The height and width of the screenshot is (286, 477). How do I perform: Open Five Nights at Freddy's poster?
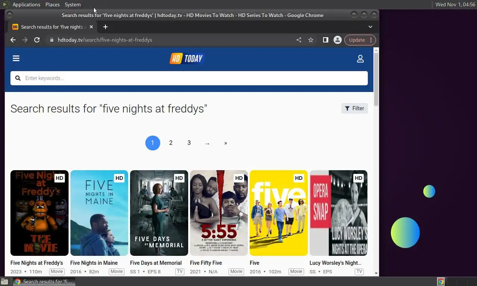pos(40,213)
